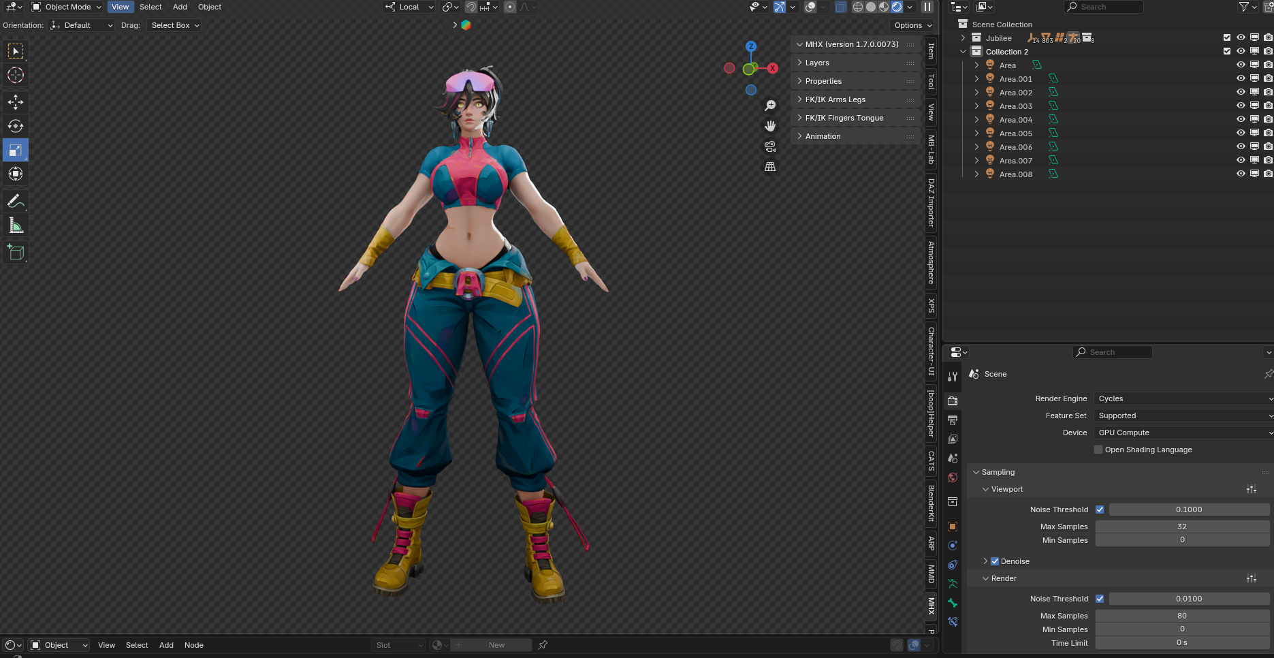Switch perspective/orthographic with the grid icon
This screenshot has height=658, width=1274.
(770, 167)
